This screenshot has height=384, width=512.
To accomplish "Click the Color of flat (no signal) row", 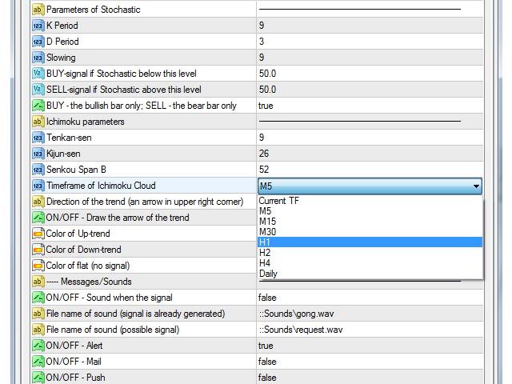I will 144,266.
